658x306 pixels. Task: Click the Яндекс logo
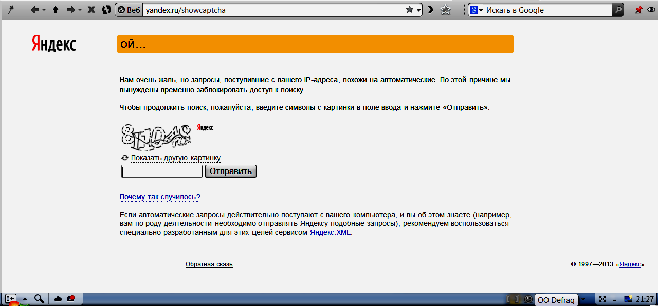[53, 44]
